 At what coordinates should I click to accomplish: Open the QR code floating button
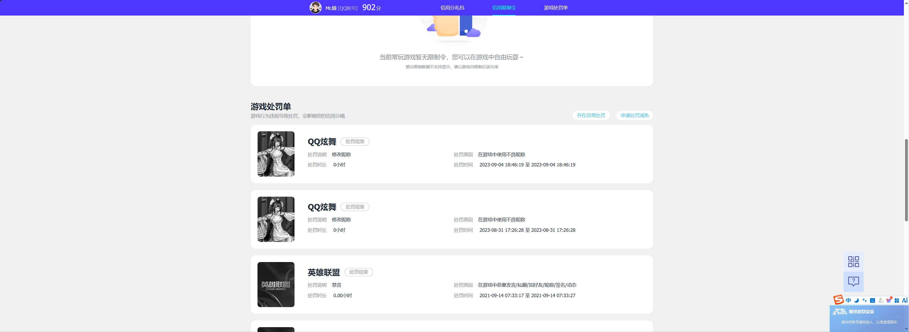[x=853, y=262]
